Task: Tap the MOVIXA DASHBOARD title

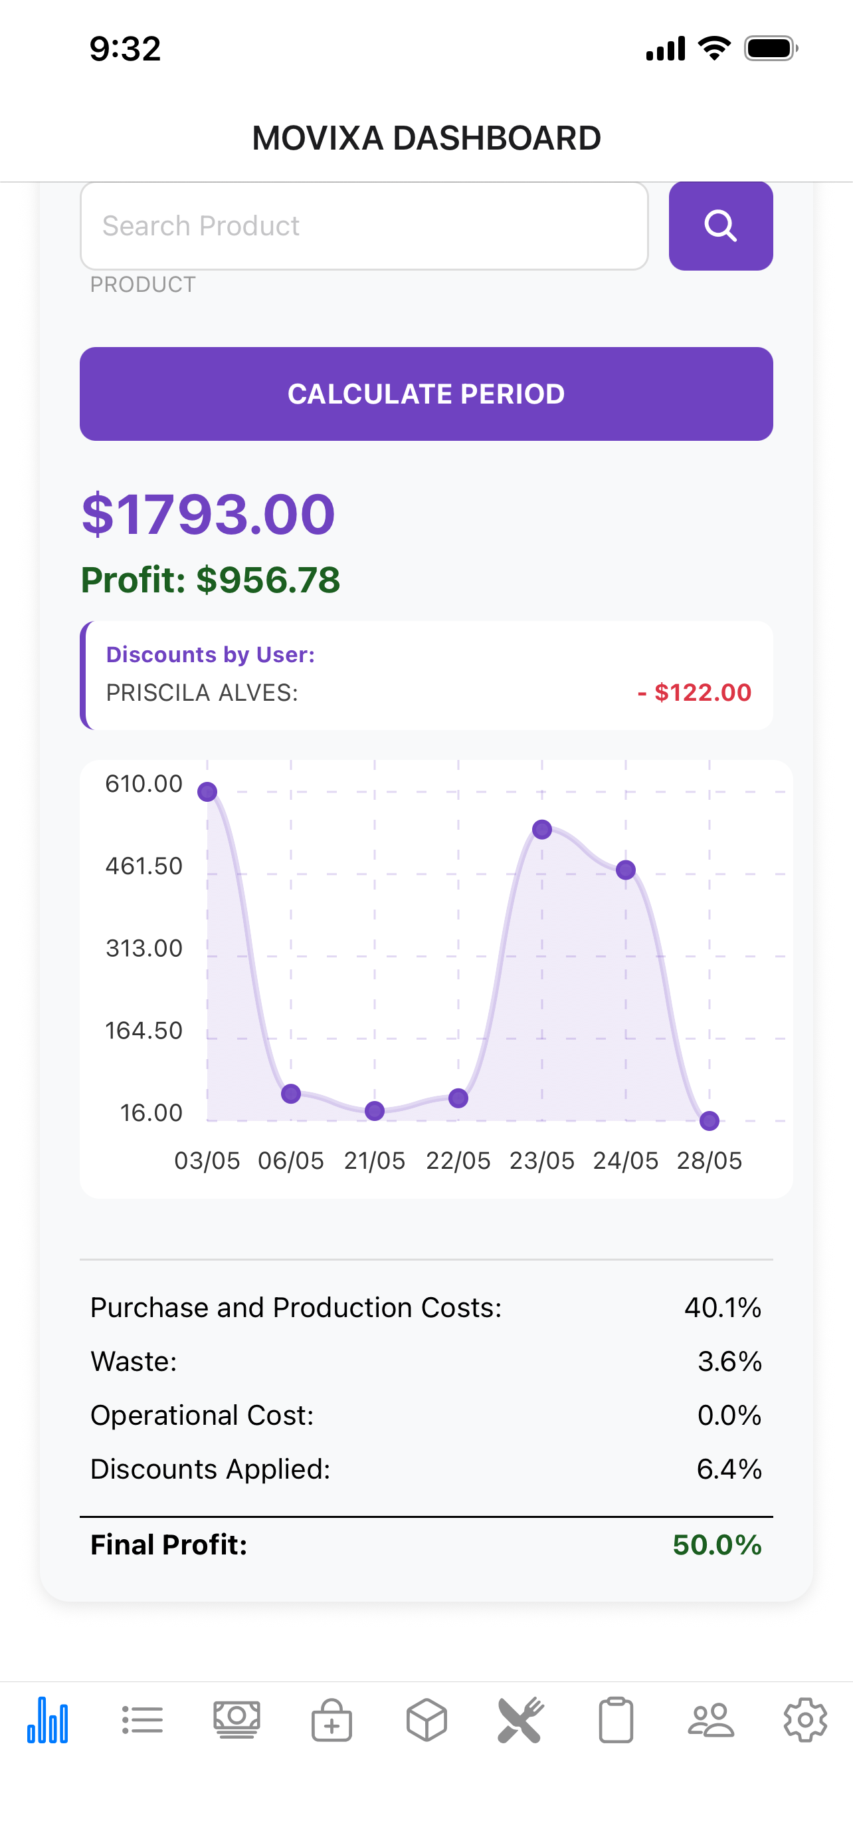Action: pos(427,138)
